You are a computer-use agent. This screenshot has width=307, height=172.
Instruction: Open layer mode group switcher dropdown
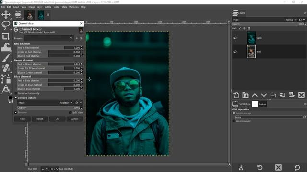[x=302, y=20]
